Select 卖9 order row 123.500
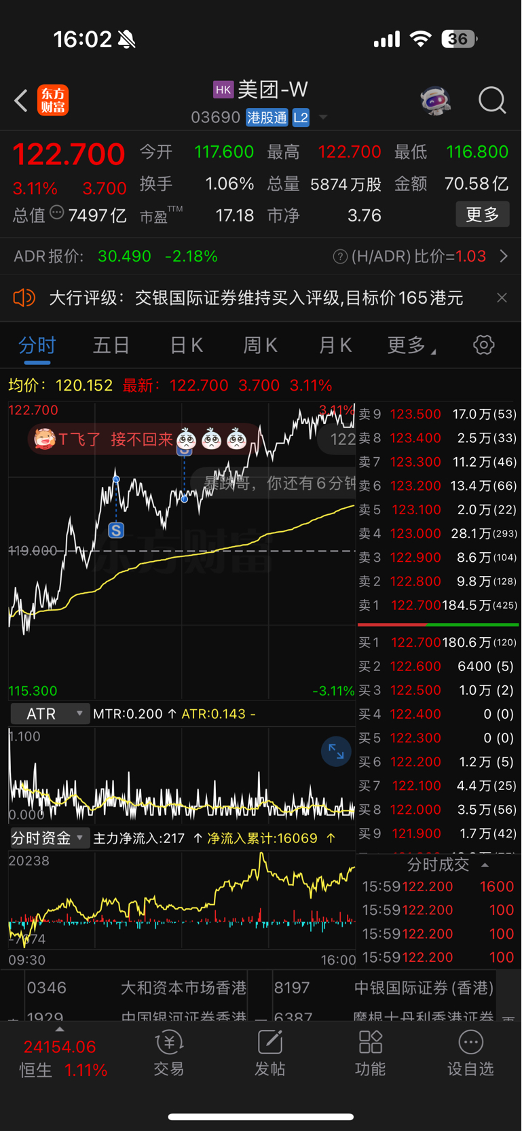Screen dimensions: 522x1131 [438, 414]
